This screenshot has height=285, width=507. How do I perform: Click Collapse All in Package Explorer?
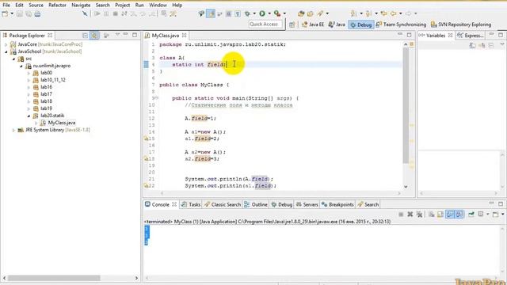tap(85, 35)
